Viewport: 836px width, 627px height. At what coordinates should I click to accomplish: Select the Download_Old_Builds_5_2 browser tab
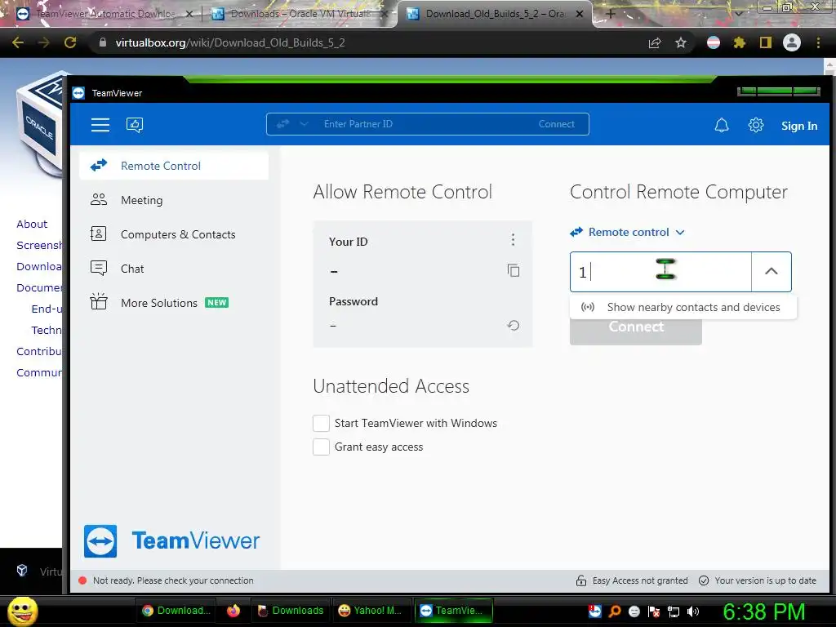(495, 14)
